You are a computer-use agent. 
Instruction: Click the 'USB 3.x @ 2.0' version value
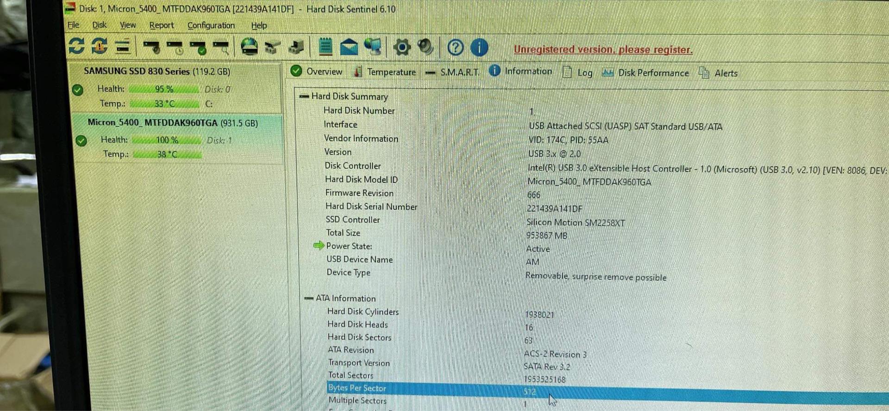(554, 153)
